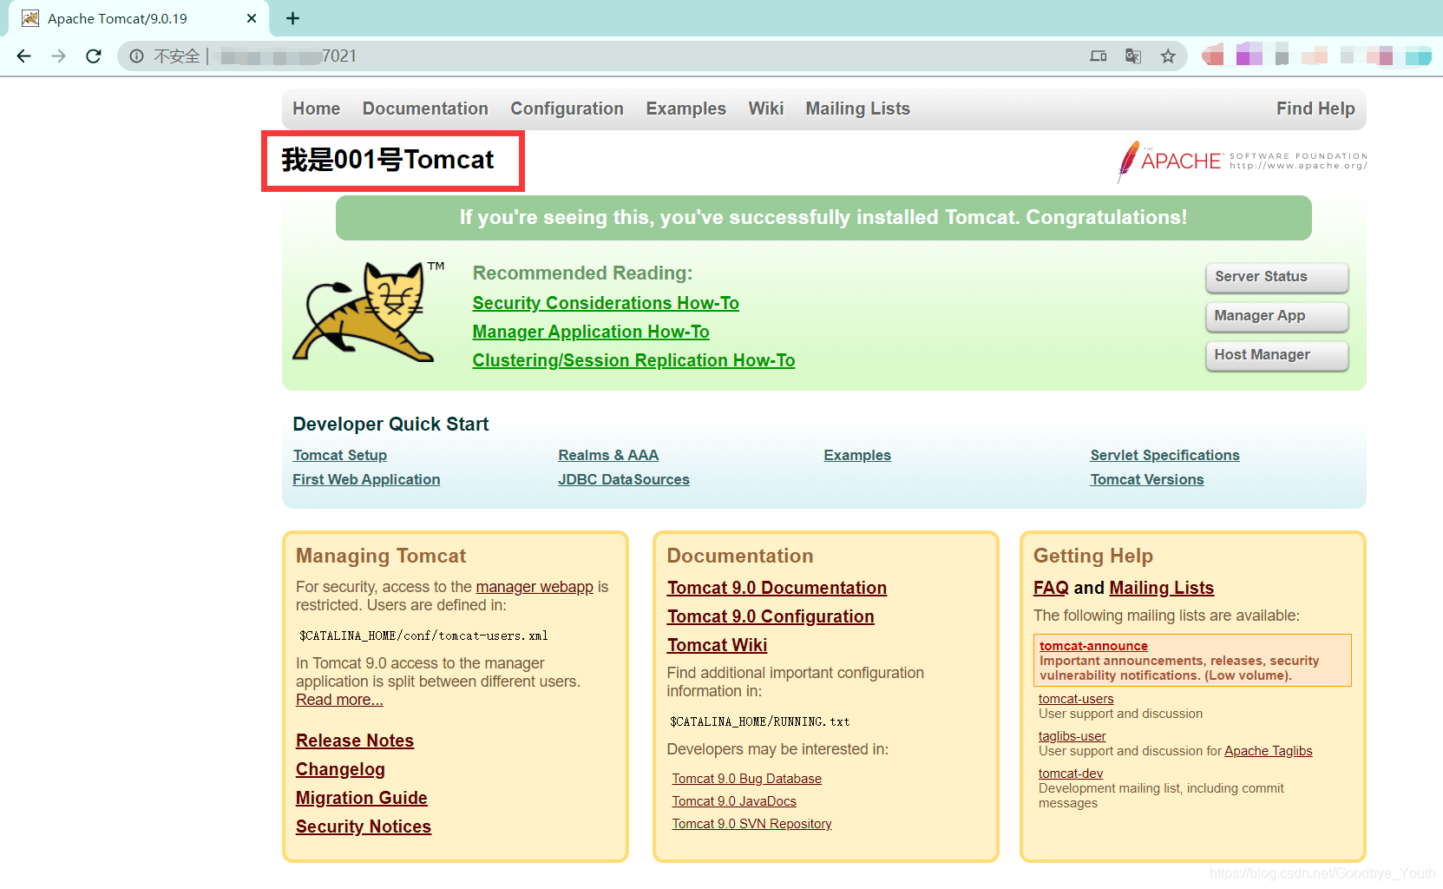Click the browser forward arrow
The height and width of the screenshot is (889, 1443).
[x=58, y=56]
